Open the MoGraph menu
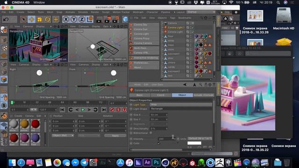Screen dimensions: 299x168 pos(138,12)
